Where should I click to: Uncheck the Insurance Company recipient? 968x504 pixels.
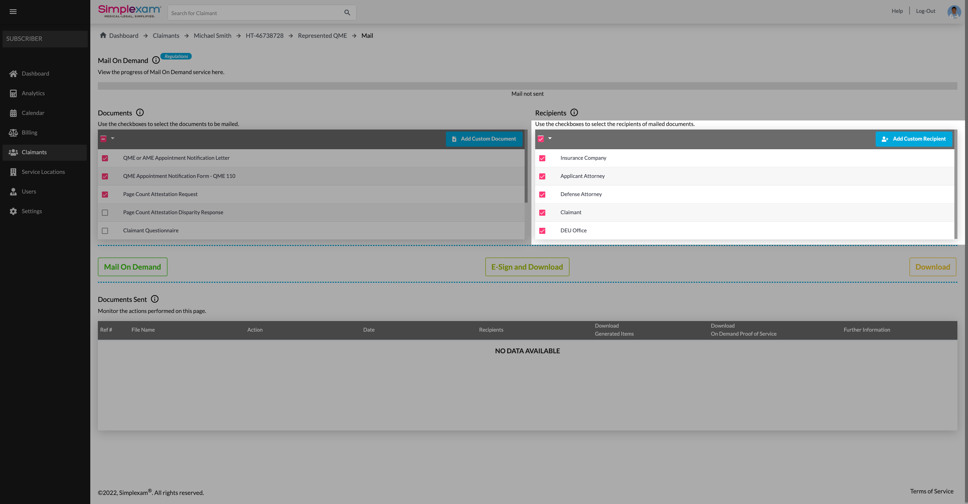click(542, 158)
